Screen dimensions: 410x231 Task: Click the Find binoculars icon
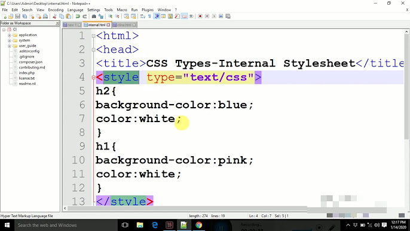point(94,16)
